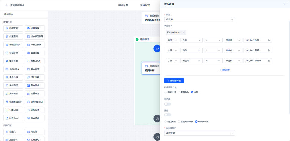Click the 数据查询 panel vertical scrollbar

click(x=289, y=67)
